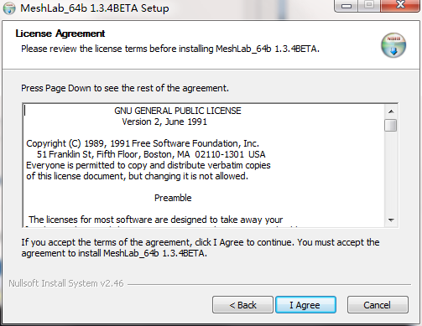
Task: Accept the license with I Agree
Action: click(305, 305)
